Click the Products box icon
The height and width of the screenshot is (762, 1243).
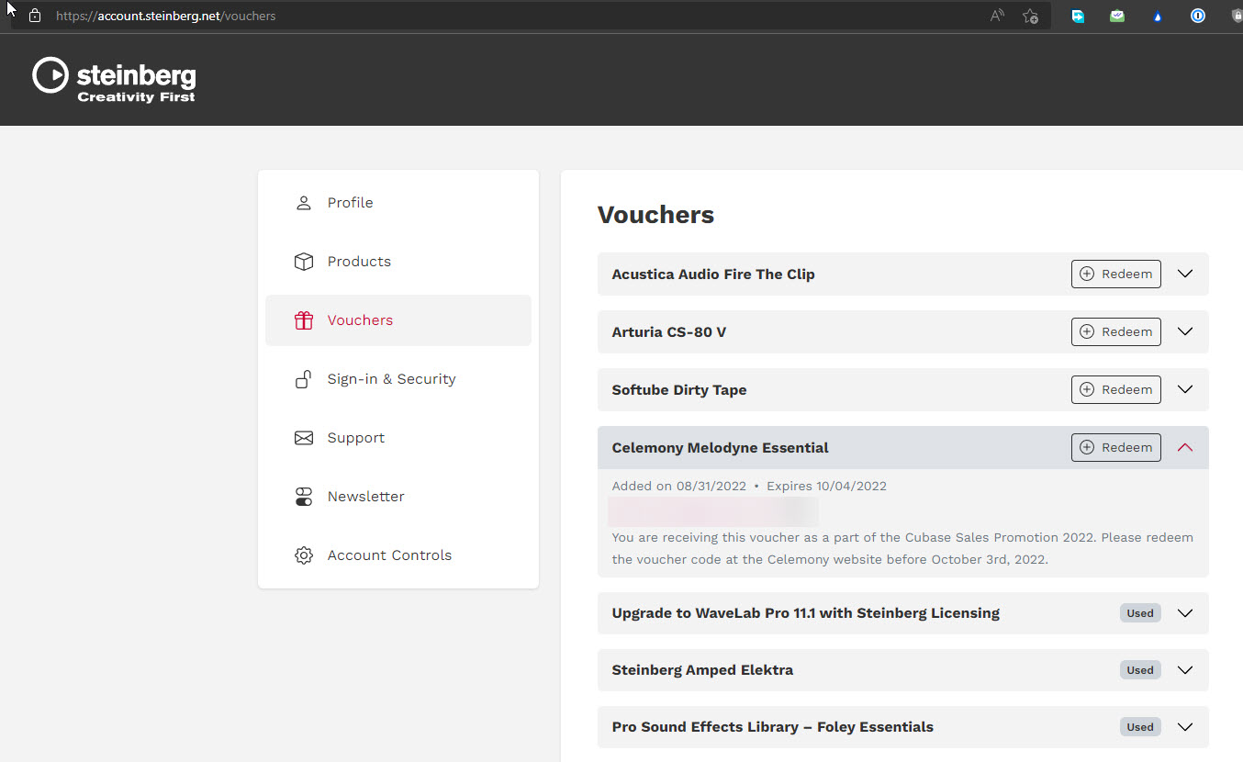(304, 262)
